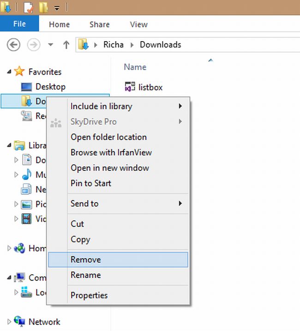Click Richa in the address breadcrumb
Screen dimensions: 300x331
click(114, 44)
